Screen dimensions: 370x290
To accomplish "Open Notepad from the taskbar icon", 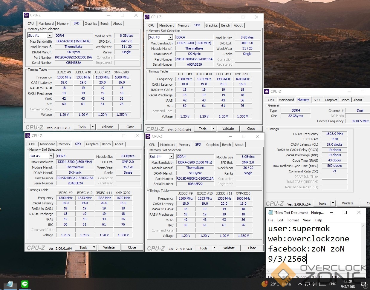I will [9, 284].
